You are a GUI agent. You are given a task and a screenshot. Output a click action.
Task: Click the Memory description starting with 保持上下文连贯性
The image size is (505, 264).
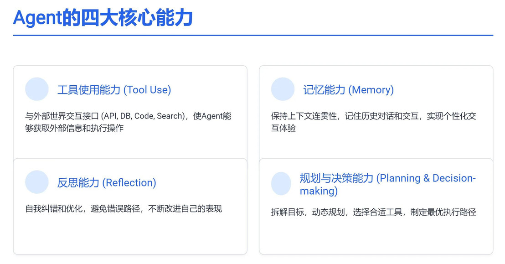pyautogui.click(x=374, y=122)
